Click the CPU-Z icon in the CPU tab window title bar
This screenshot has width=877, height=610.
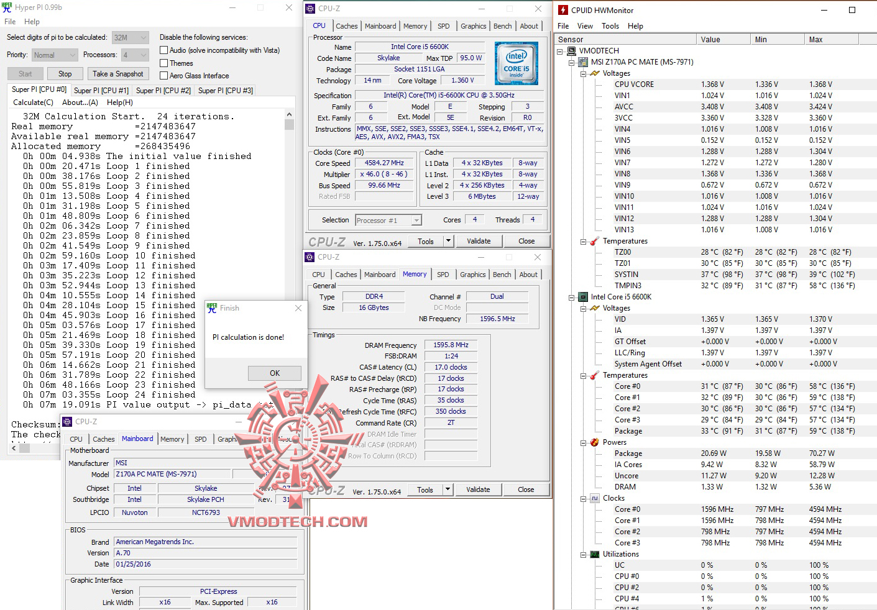coord(310,9)
